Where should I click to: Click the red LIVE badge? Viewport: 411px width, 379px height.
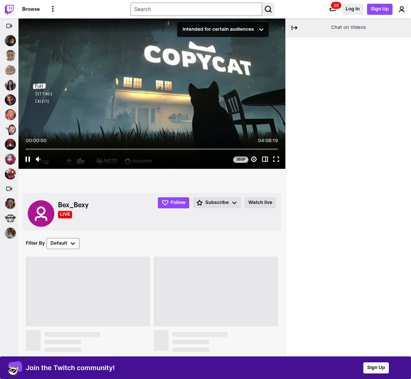65,214
